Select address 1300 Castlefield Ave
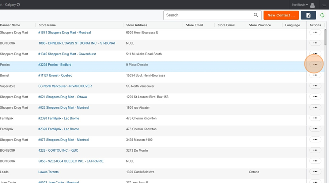Image resolution: width=329 pixels, height=183 pixels. (140, 172)
